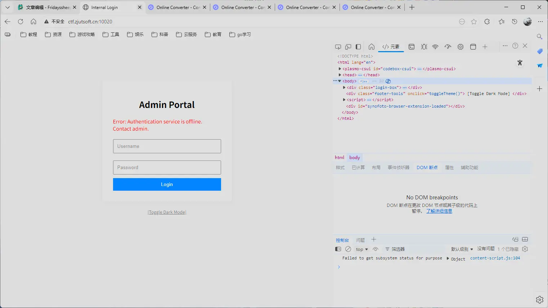The image size is (548, 308).
Task: Open the 默认级别 log level dropdown
Action: [x=462, y=249]
